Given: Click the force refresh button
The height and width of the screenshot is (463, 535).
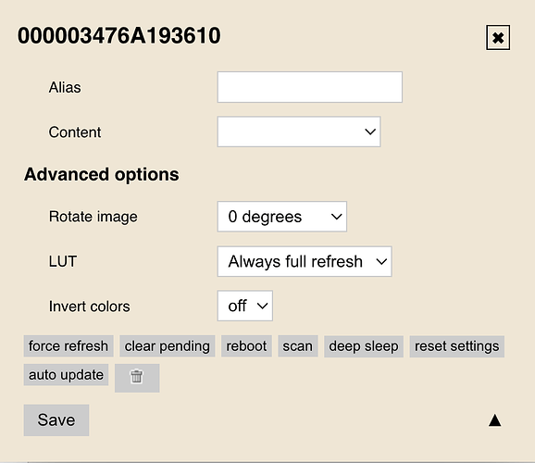Looking at the screenshot, I should tap(68, 346).
